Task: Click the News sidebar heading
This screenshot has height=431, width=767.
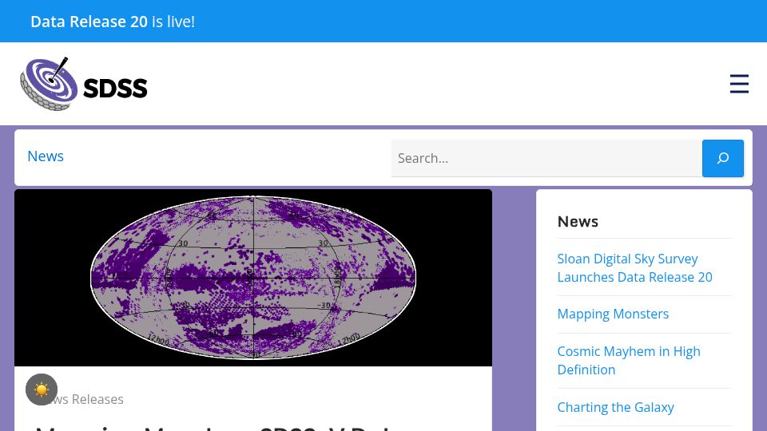Action: coord(578,221)
